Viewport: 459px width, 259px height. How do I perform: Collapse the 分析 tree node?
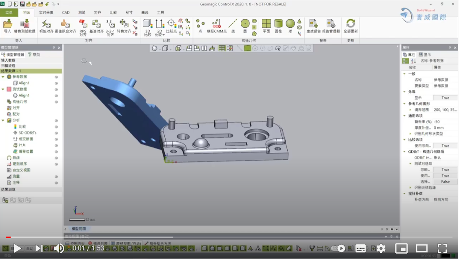point(3,121)
